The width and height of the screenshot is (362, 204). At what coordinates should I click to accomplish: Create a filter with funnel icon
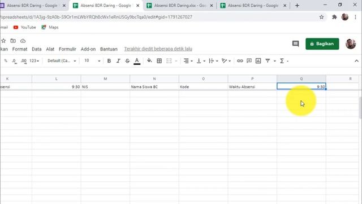tap(268, 61)
